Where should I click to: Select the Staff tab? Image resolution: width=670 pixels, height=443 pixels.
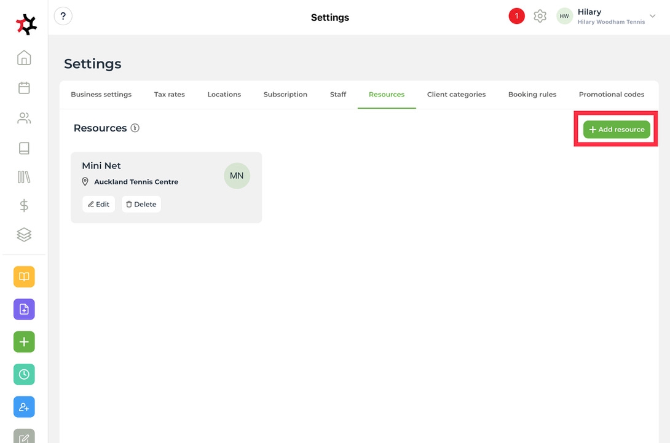click(x=338, y=95)
